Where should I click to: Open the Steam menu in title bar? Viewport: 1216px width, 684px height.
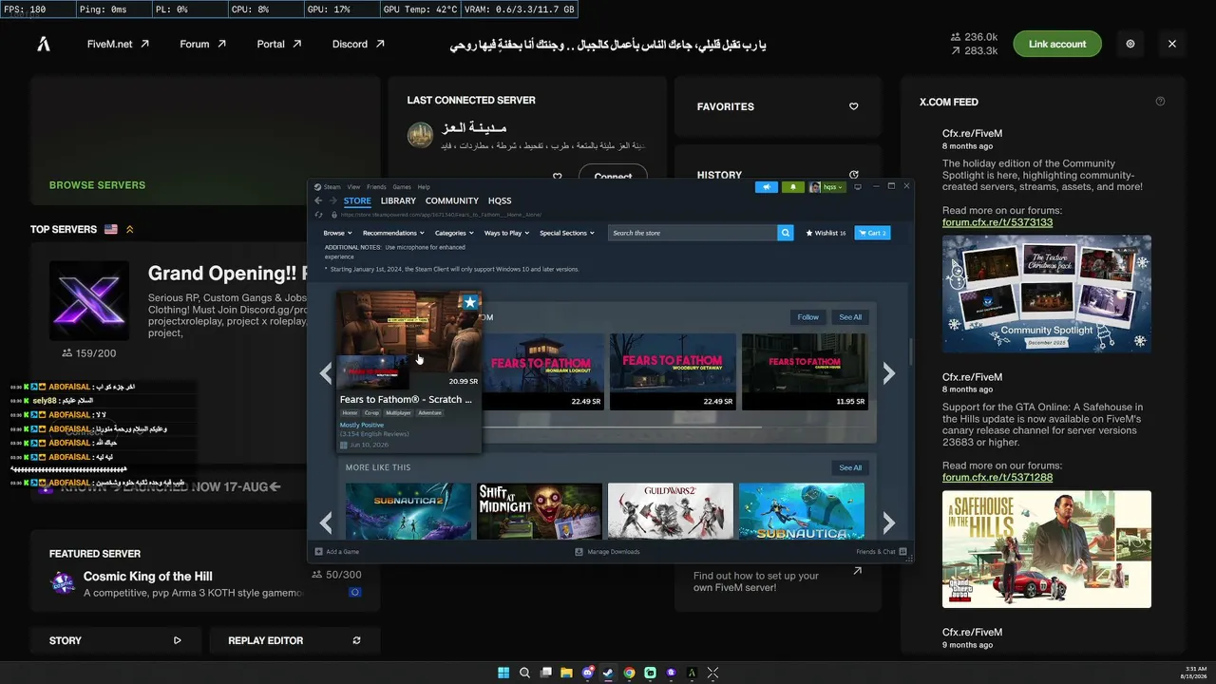coord(328,187)
